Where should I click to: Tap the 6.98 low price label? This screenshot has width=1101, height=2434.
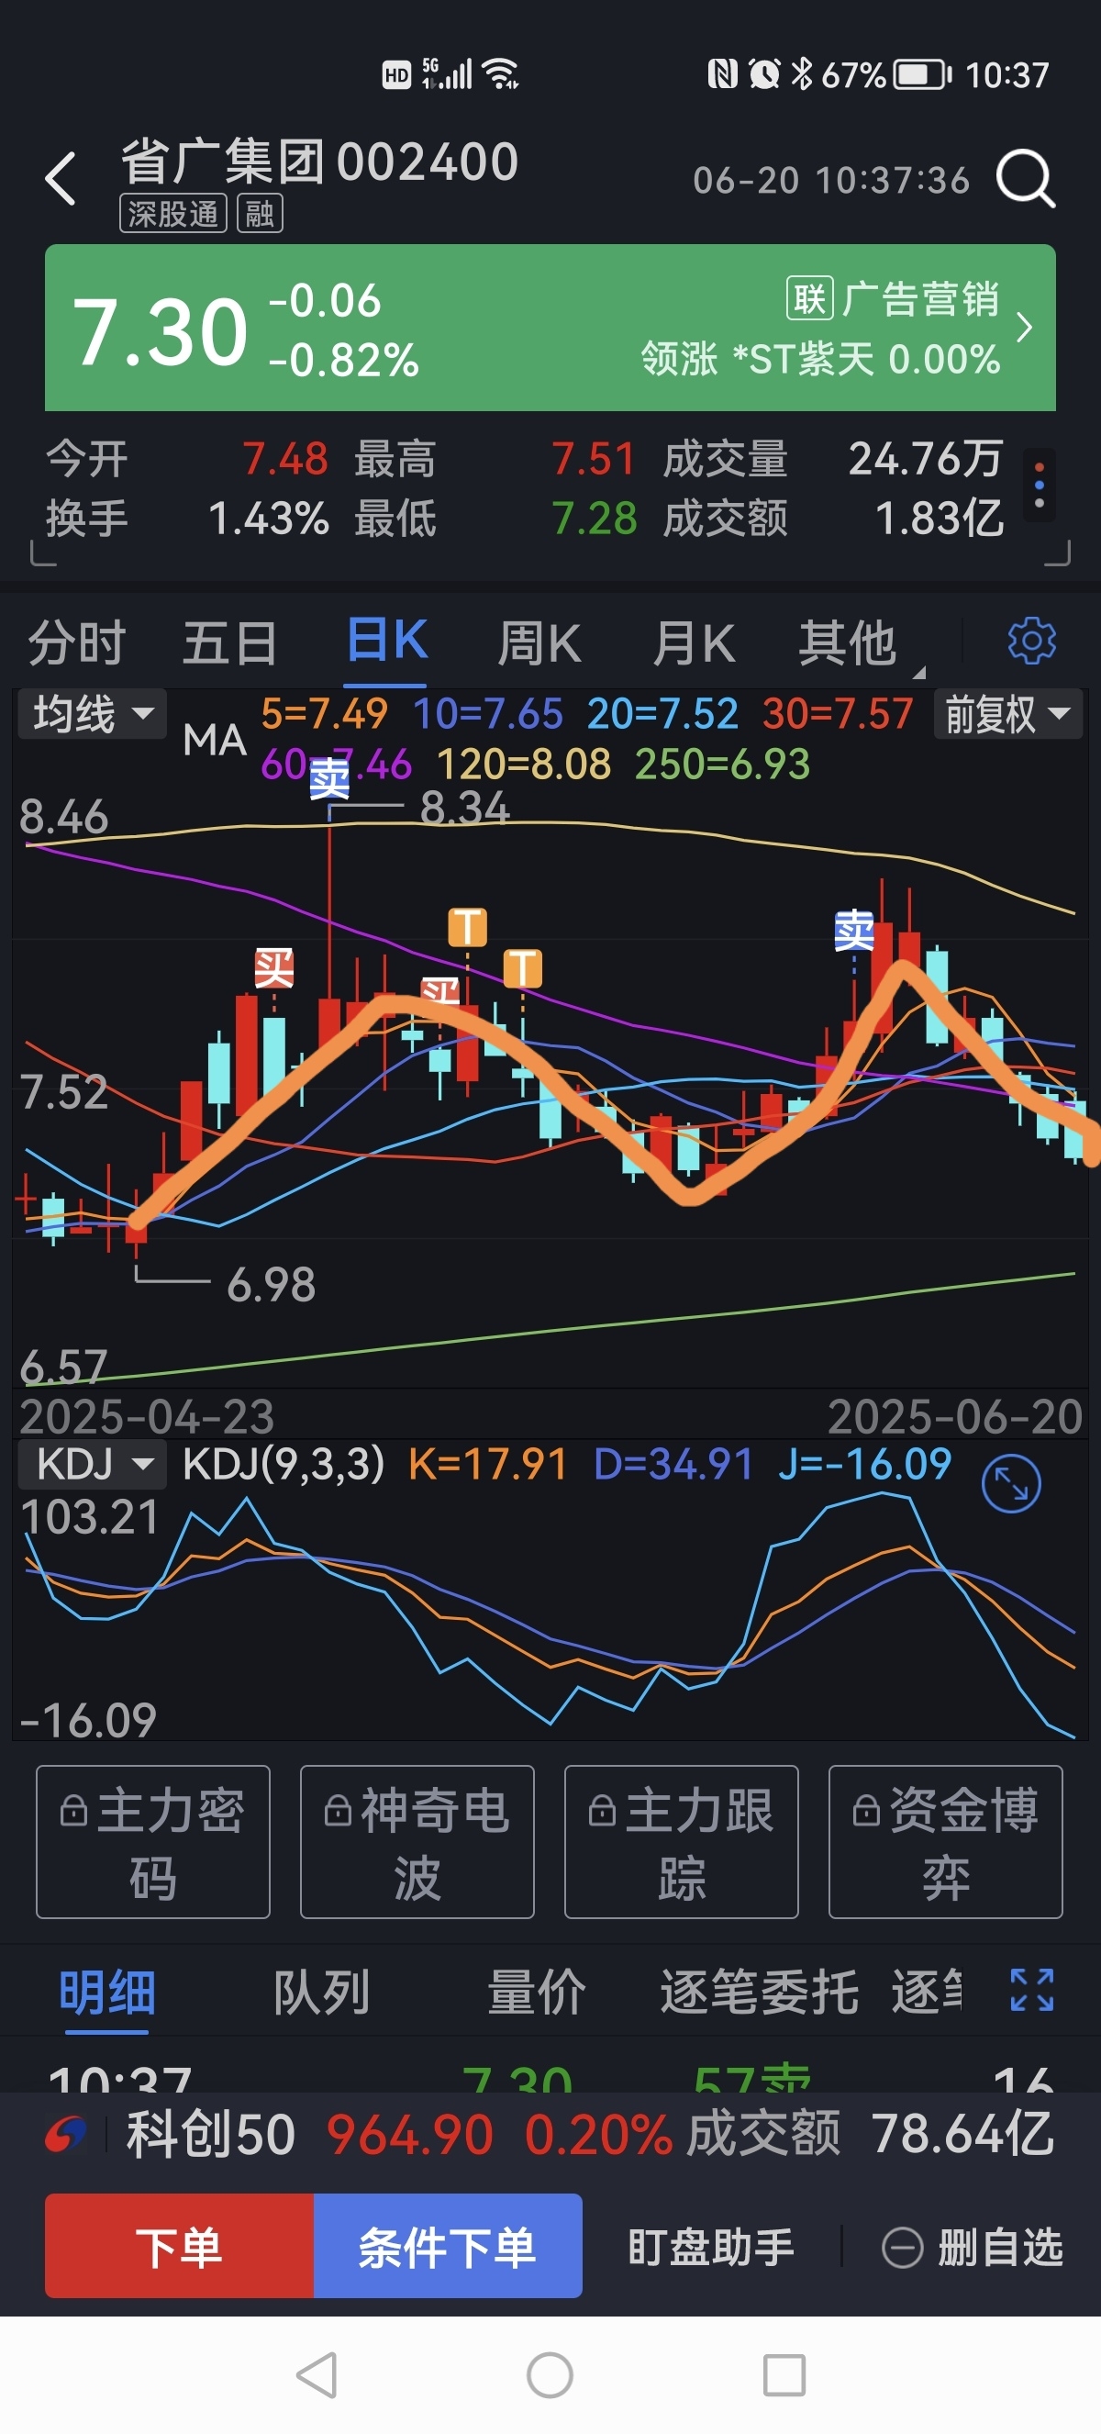(x=271, y=1285)
